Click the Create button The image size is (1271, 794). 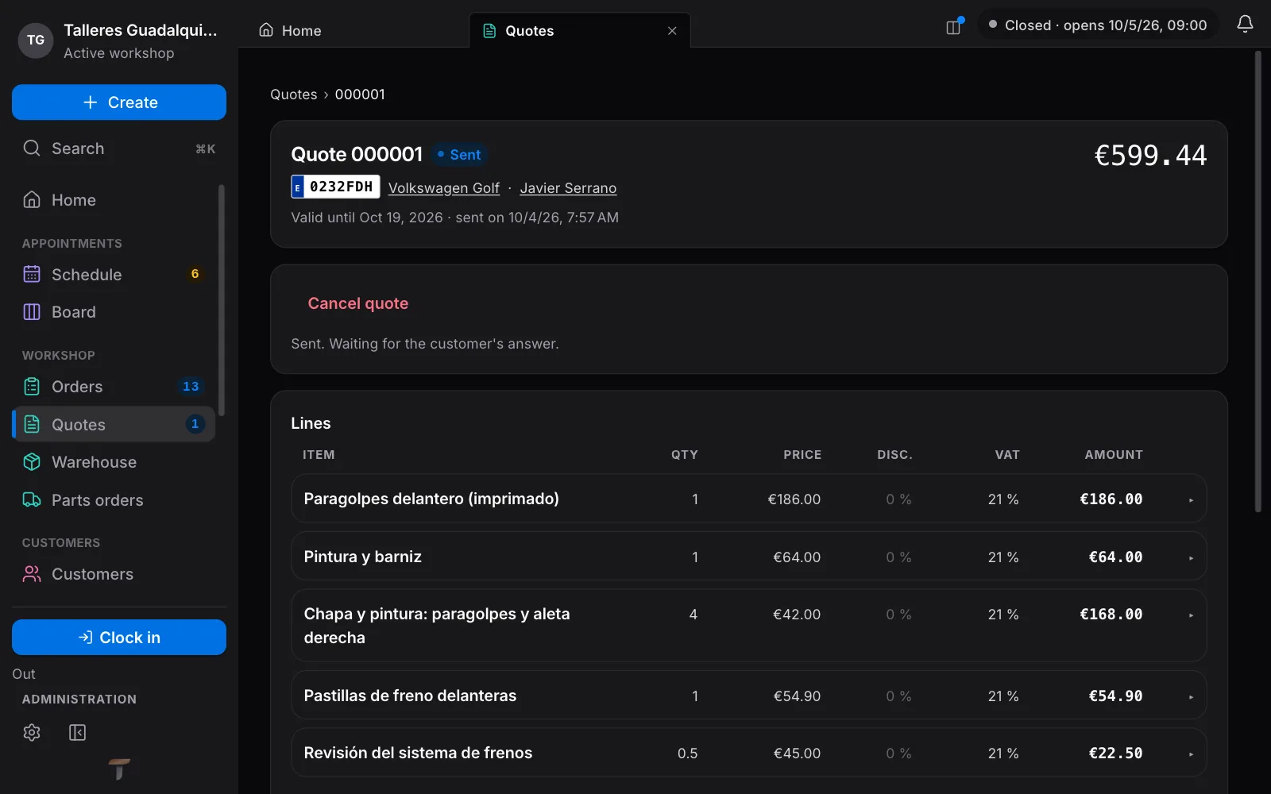click(119, 102)
